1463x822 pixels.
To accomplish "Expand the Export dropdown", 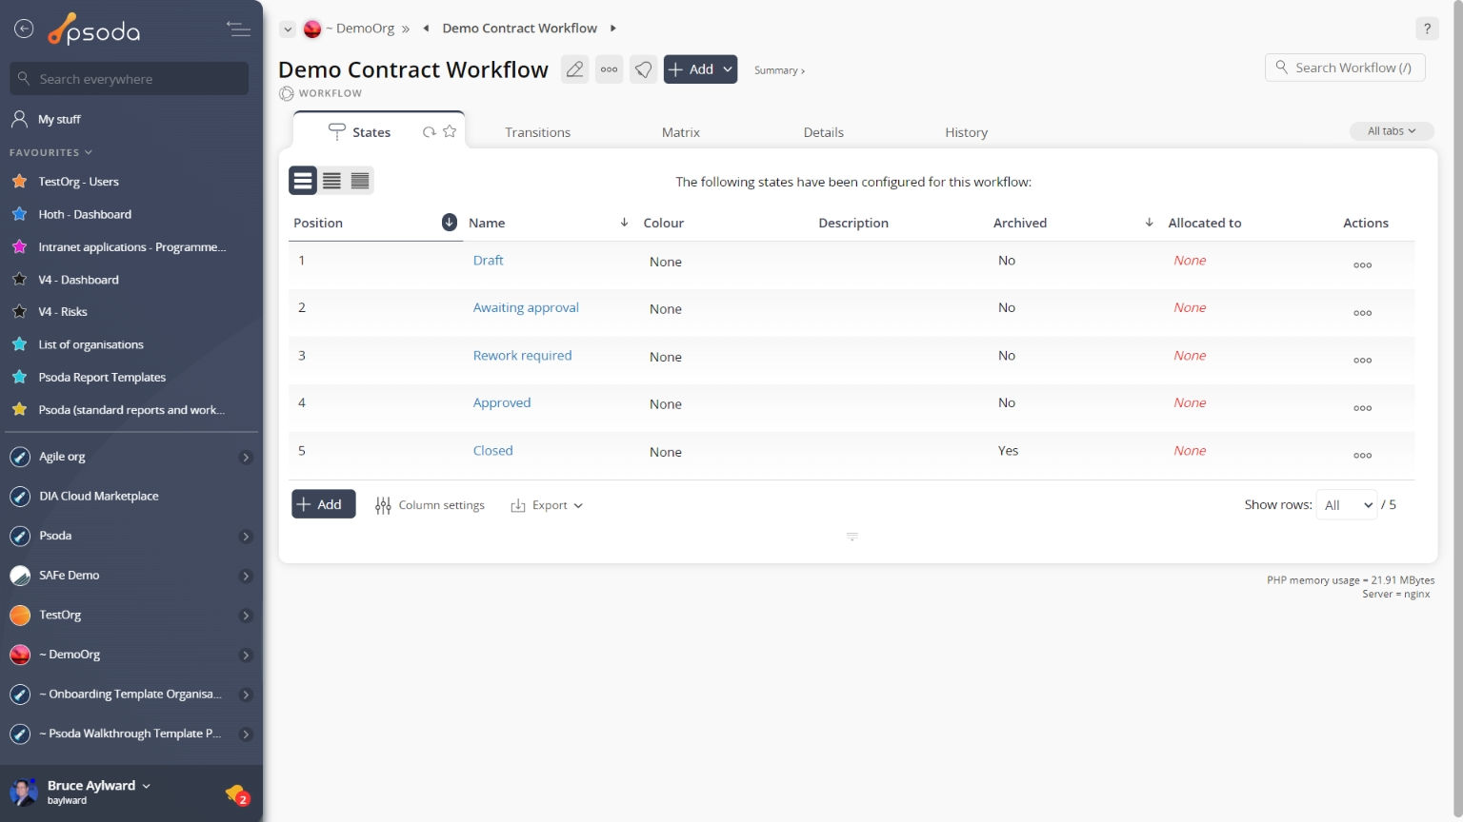I will point(547,505).
